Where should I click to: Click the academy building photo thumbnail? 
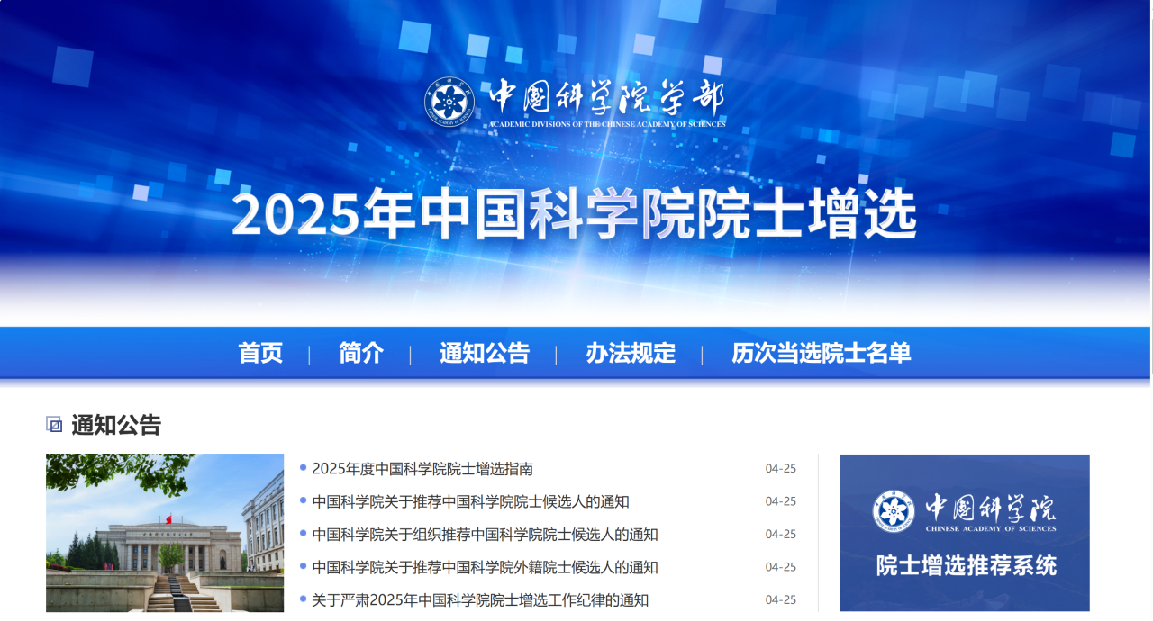pyautogui.click(x=165, y=533)
